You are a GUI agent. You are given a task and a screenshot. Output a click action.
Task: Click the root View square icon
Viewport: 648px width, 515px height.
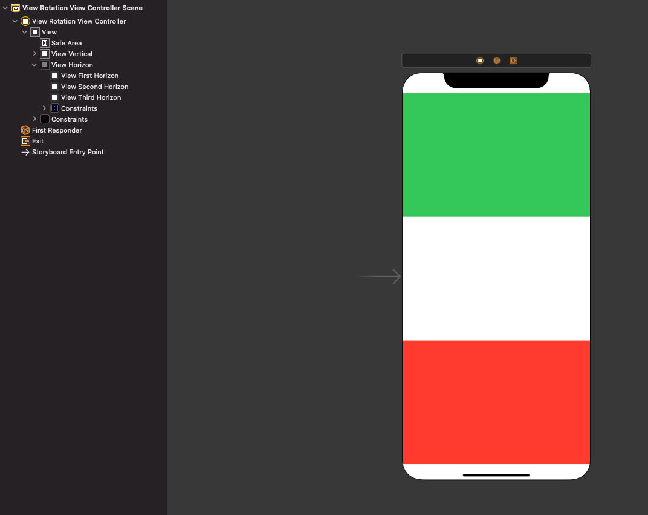click(x=35, y=32)
